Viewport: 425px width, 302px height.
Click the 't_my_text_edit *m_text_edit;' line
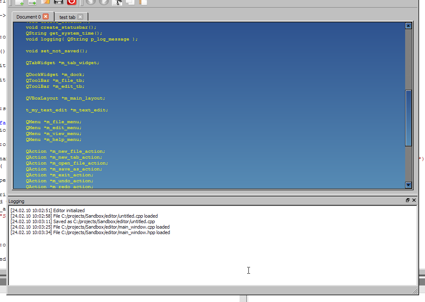coord(67,110)
